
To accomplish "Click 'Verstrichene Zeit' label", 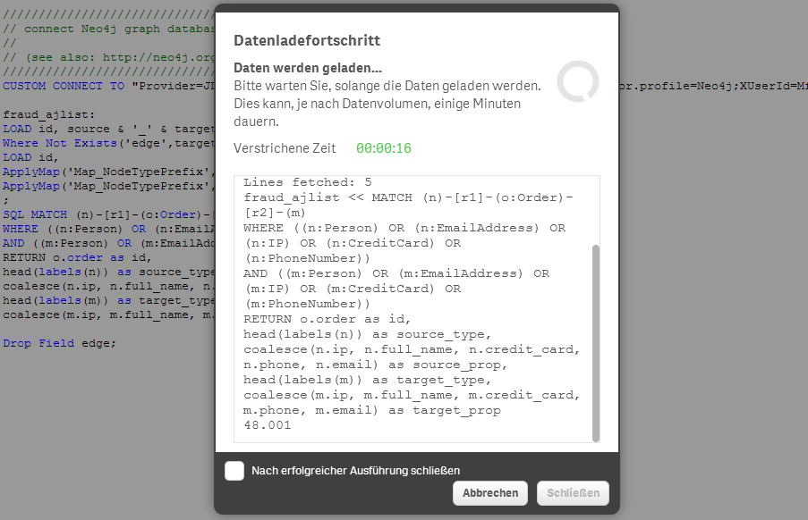I will (x=285, y=148).
